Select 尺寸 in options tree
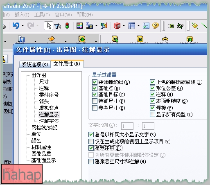210x185 pixels. [44, 82]
